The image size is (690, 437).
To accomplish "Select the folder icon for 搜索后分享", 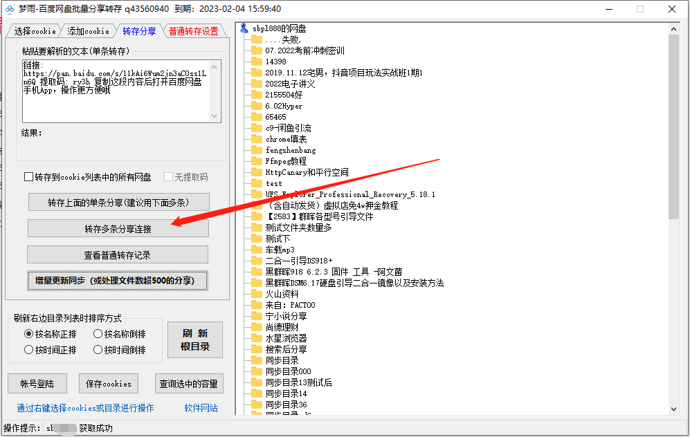I will point(257,349).
